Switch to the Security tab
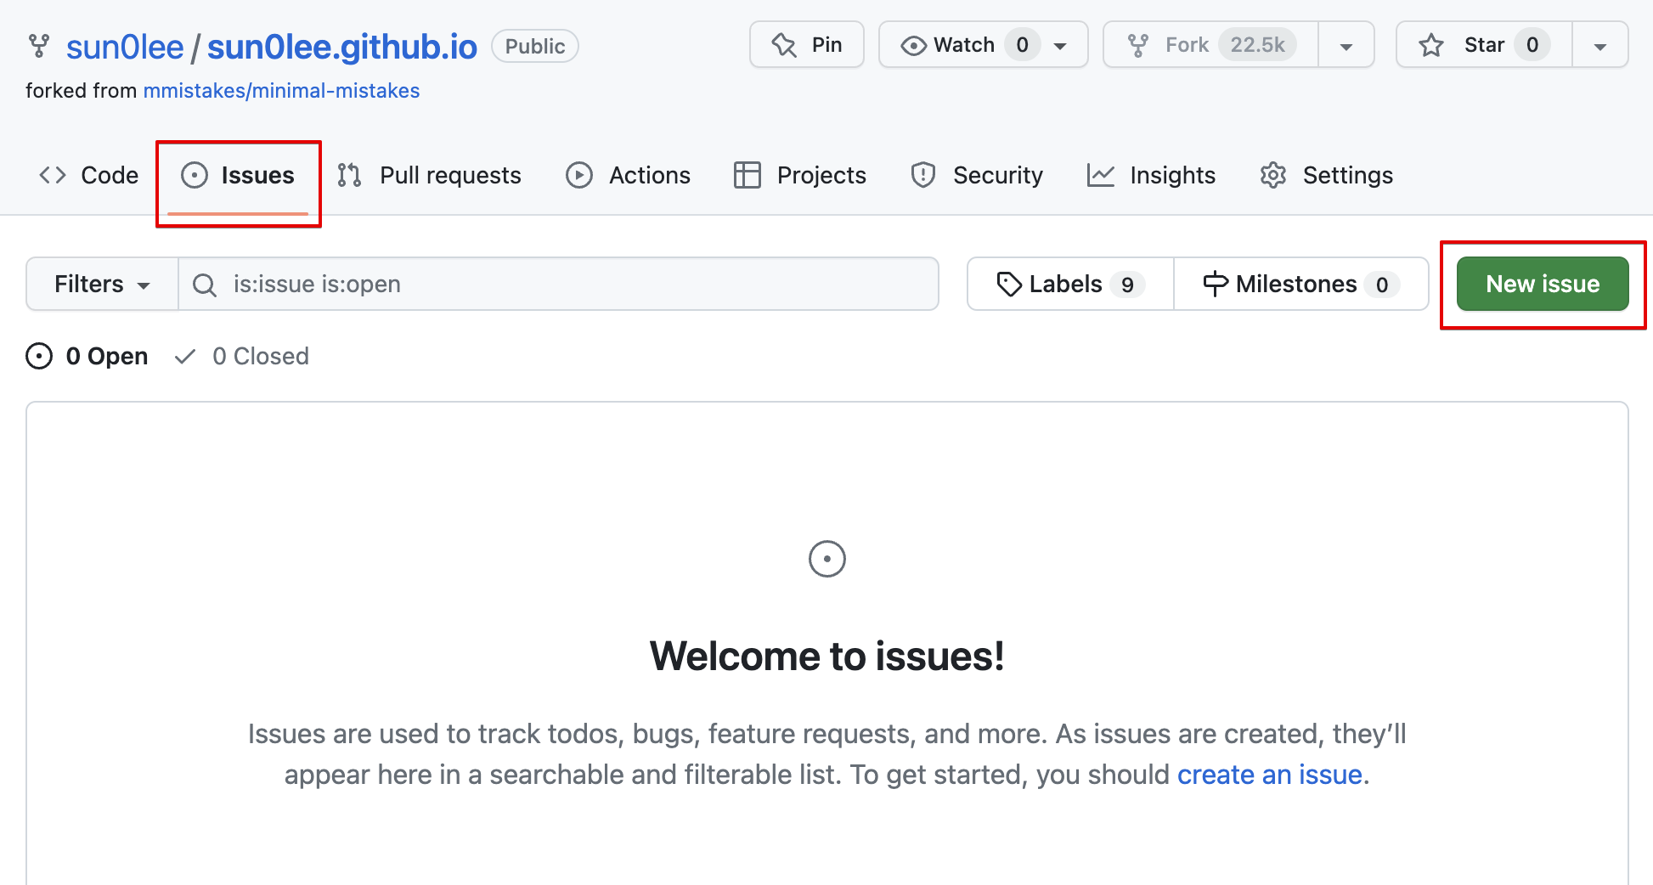Screen dimensions: 1653x885 click(977, 175)
